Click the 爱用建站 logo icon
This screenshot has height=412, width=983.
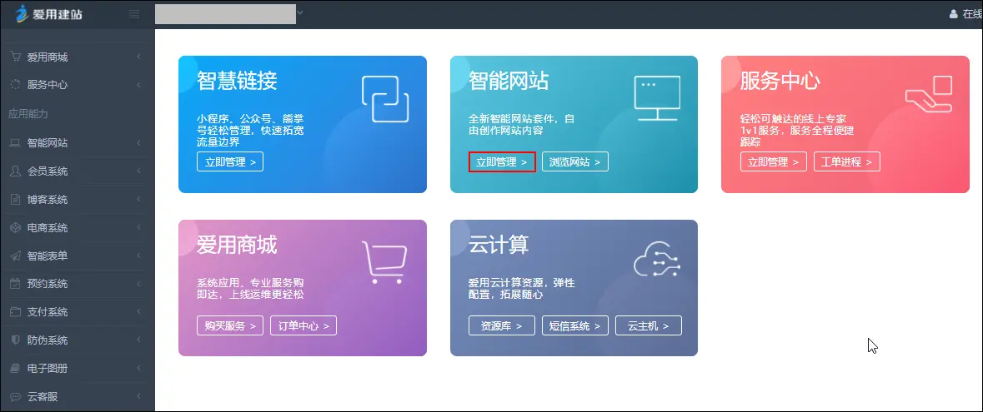22,14
